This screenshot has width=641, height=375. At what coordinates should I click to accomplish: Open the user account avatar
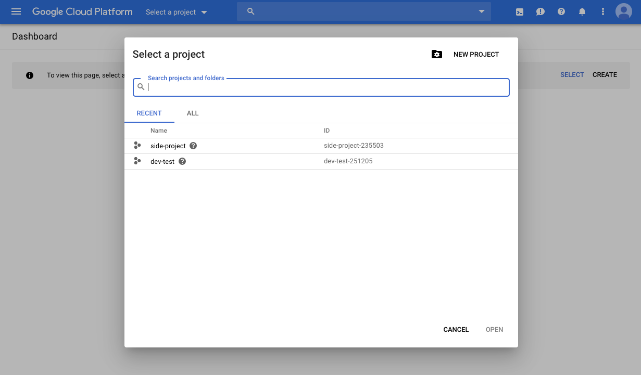pos(624,11)
